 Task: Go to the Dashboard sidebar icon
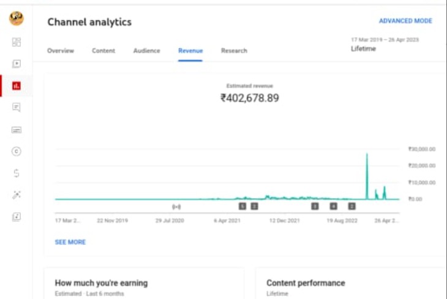[17, 42]
